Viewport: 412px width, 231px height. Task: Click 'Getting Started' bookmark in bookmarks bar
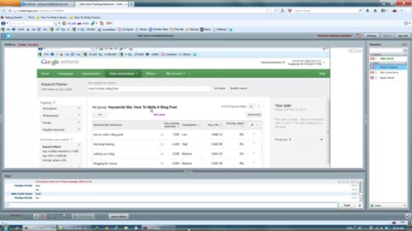point(11,17)
